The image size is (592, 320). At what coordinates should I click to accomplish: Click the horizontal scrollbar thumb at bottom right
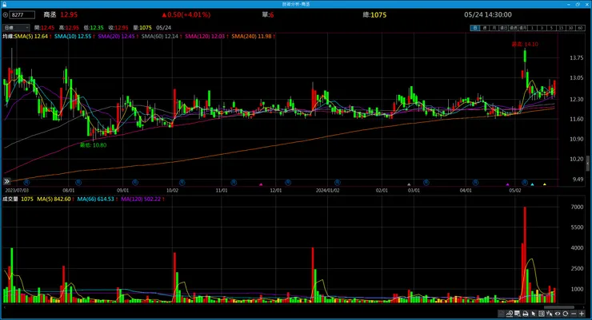point(558,307)
